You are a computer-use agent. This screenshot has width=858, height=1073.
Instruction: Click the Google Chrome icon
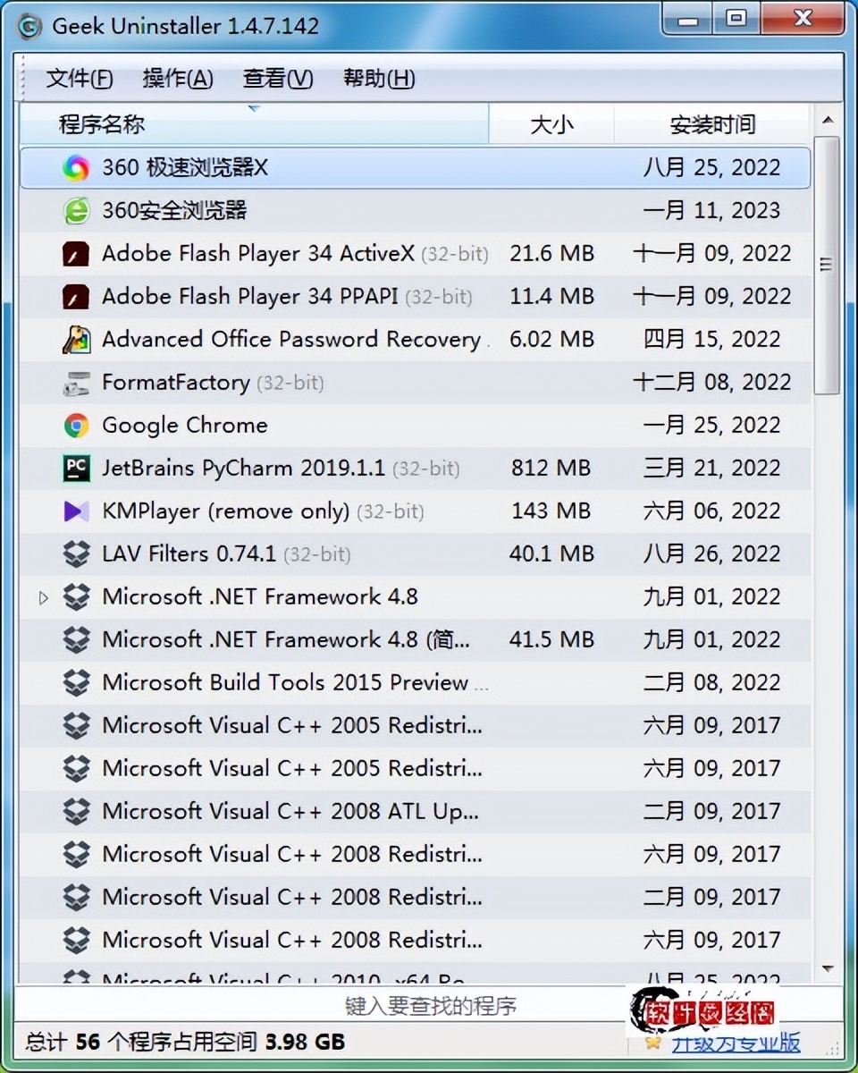coord(76,426)
